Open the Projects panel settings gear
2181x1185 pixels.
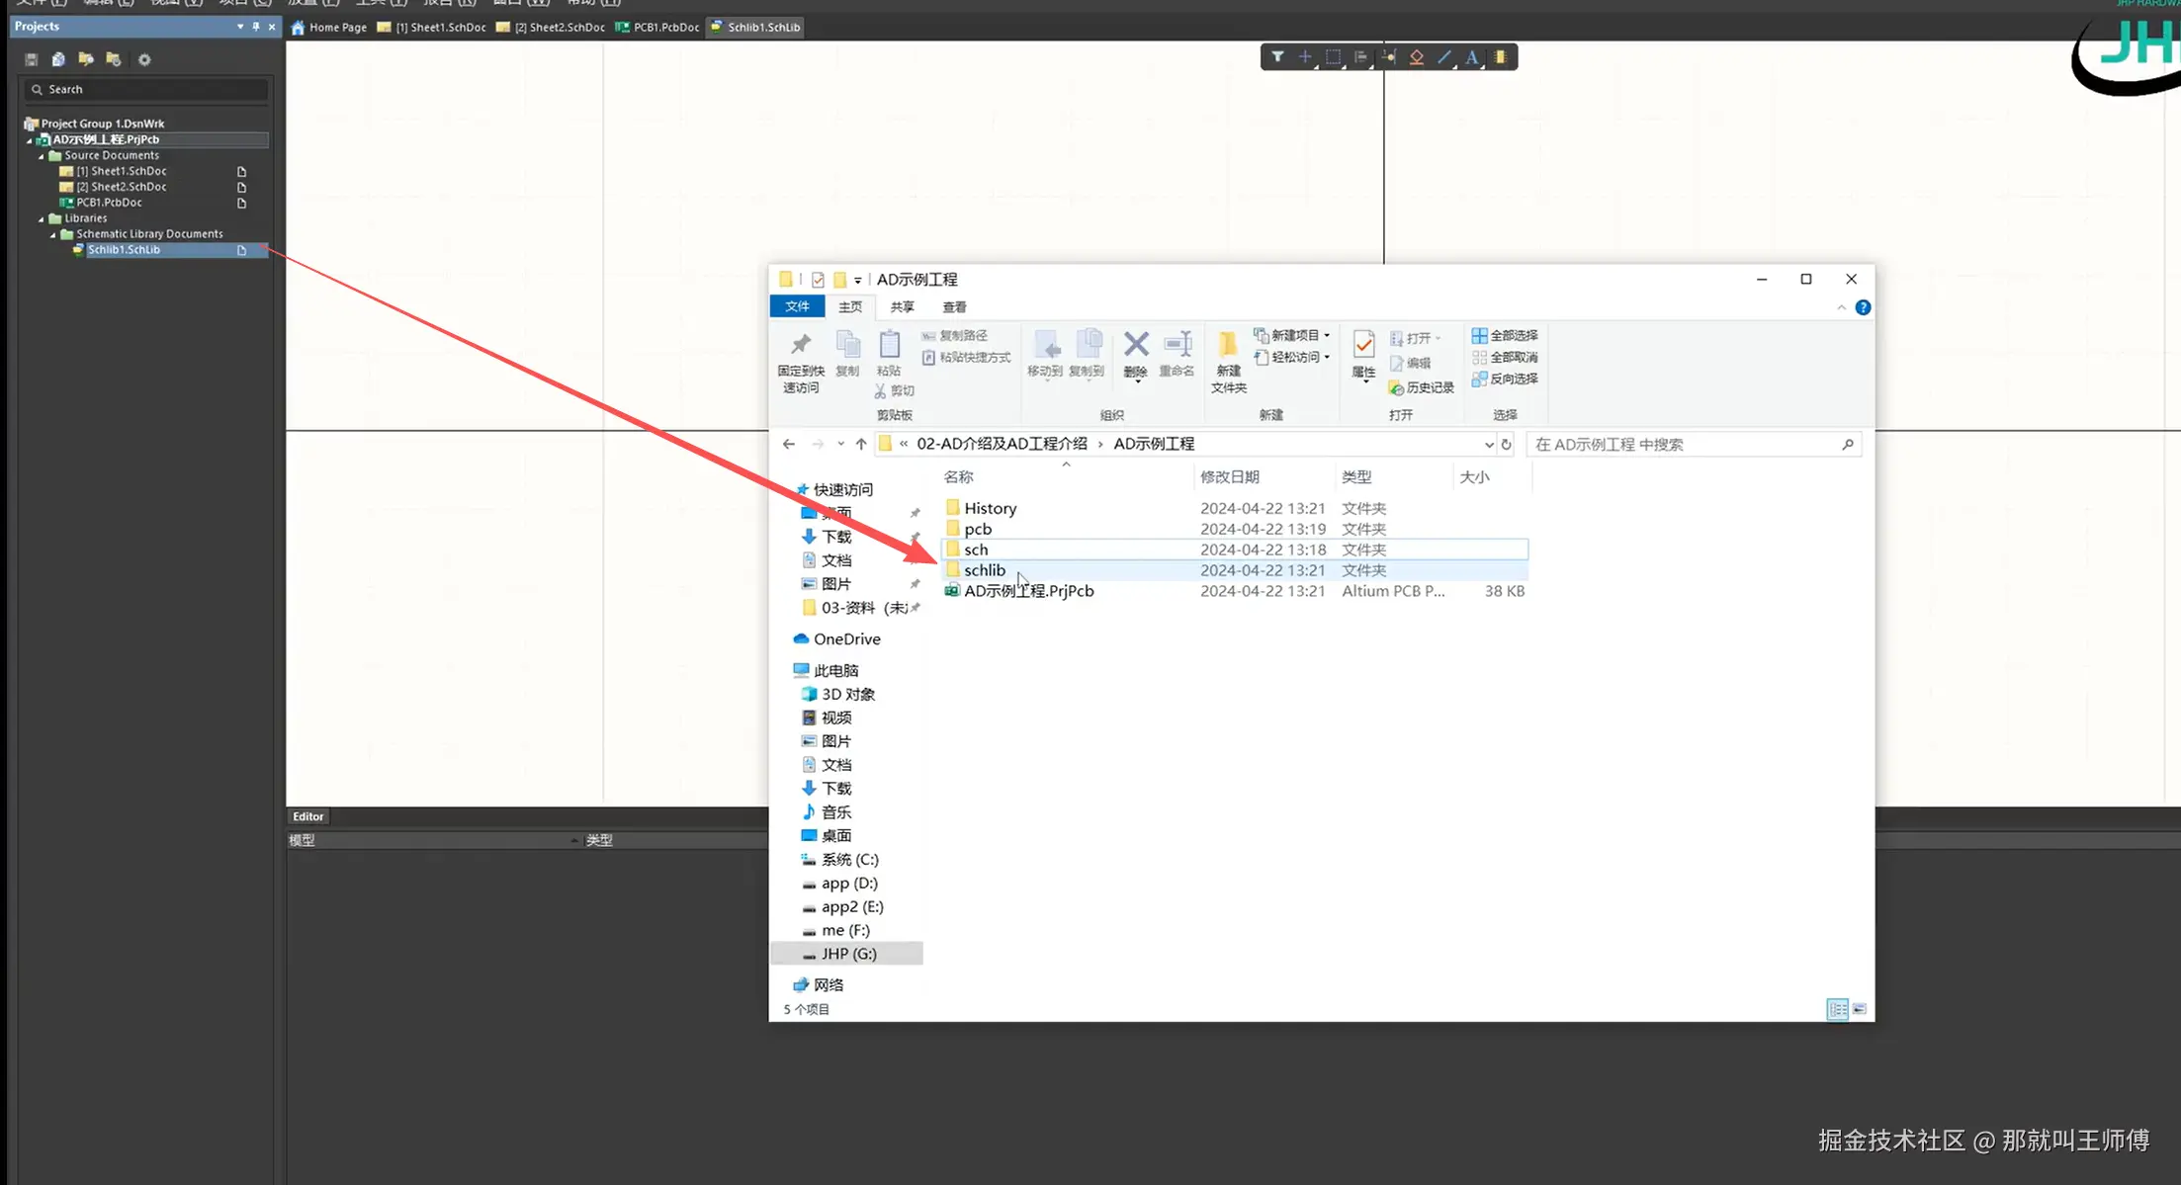[144, 59]
